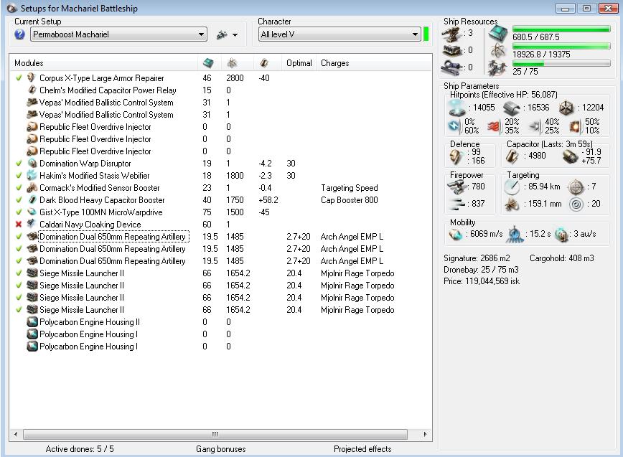The image size is (623, 457).
Task: Click max velocity icon beside 6069 m/s
Action: [x=456, y=235]
